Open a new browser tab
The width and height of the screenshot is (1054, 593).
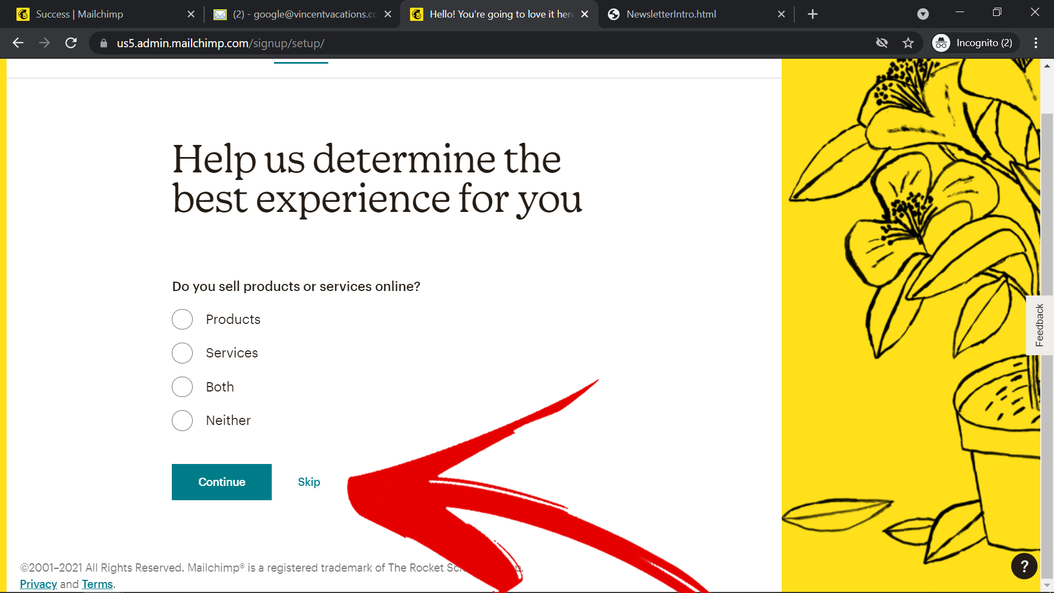tap(813, 14)
